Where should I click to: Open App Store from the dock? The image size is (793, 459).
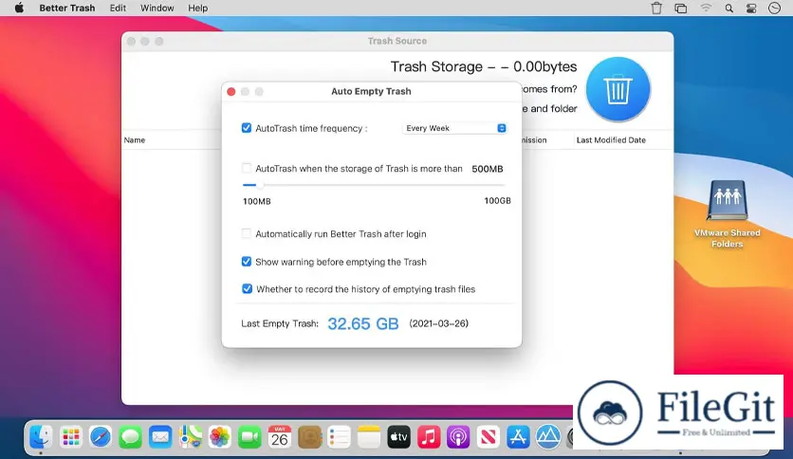coord(518,437)
